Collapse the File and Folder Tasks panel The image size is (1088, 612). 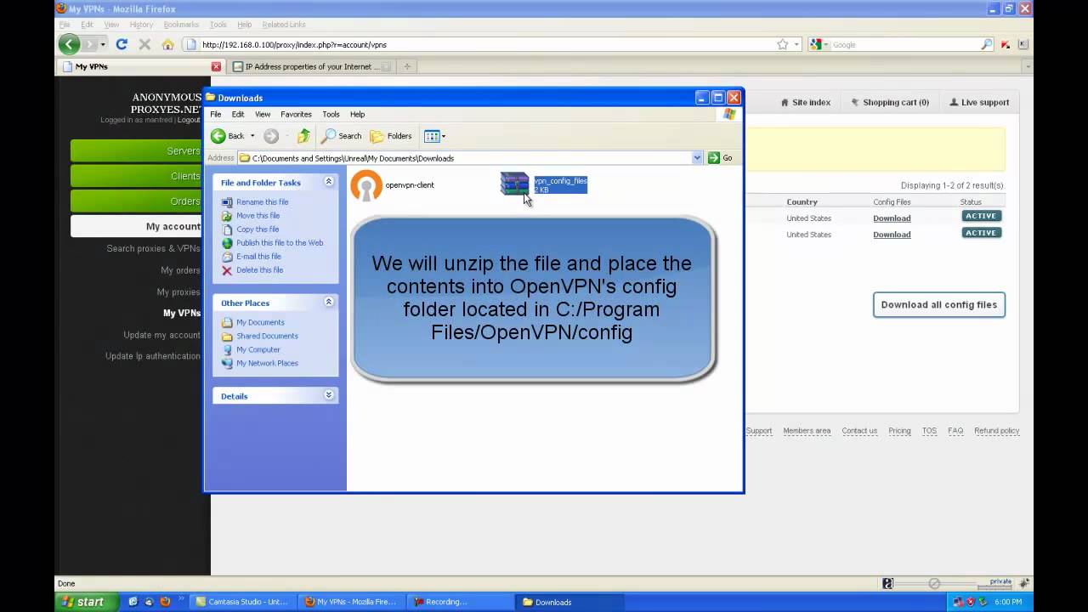click(329, 182)
